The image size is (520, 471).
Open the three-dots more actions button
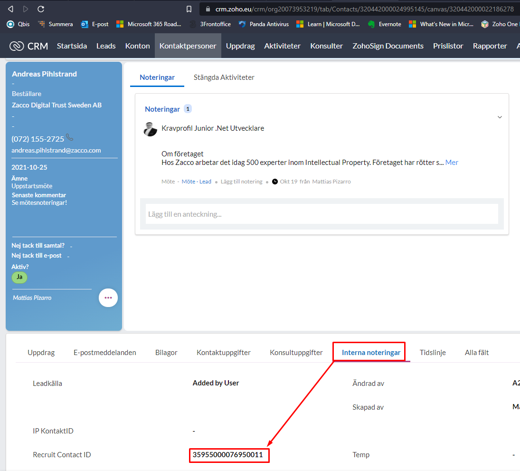(x=108, y=298)
